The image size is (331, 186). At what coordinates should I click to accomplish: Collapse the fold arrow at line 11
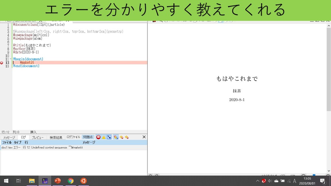11,59
